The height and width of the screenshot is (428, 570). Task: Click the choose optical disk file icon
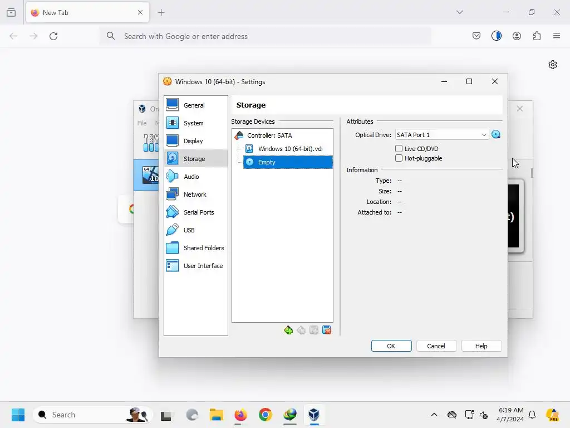[496, 135]
